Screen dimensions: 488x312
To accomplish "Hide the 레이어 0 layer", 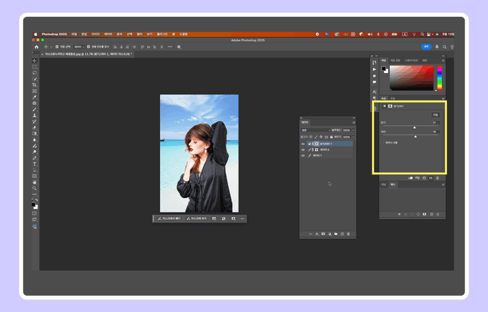I will tap(303, 150).
